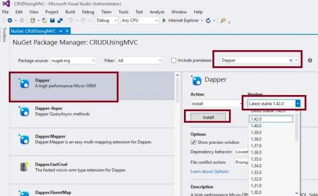Click the Undo arrow icon
318x196 pixels.
tap(70, 20)
